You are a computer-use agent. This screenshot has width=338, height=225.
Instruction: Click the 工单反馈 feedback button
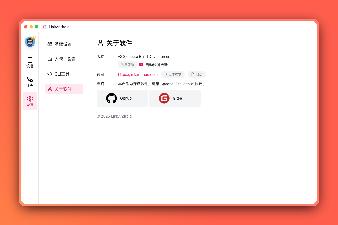coord(173,74)
